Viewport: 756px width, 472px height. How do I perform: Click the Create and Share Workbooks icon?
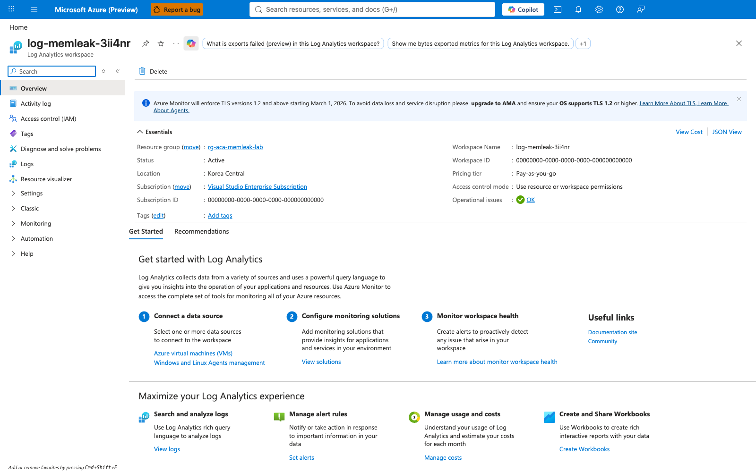[550, 417]
